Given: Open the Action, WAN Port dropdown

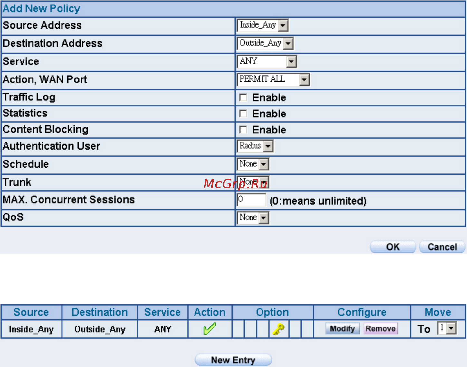Looking at the screenshot, I should 273,79.
